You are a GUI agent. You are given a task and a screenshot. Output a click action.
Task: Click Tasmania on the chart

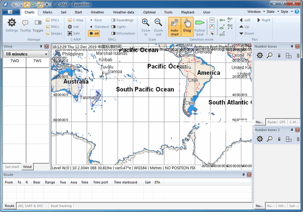click(x=90, y=98)
